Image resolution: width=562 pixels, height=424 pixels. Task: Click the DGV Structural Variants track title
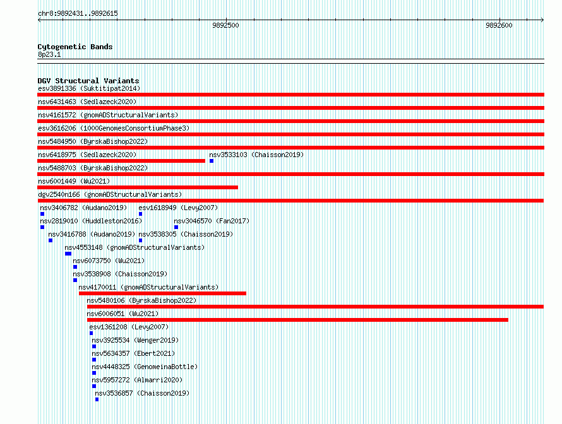[88, 81]
